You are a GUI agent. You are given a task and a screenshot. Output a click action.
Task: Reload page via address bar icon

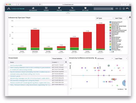[93, 4]
